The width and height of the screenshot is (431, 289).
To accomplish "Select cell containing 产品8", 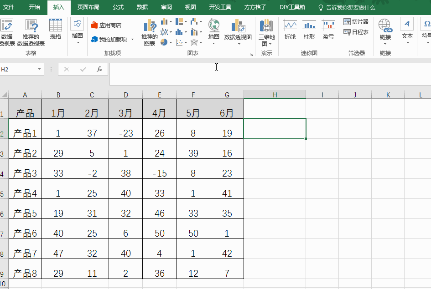I will [x=25, y=269].
